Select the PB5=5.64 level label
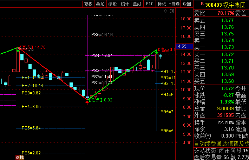This screenshot has height=160, width=249. click(31, 128)
